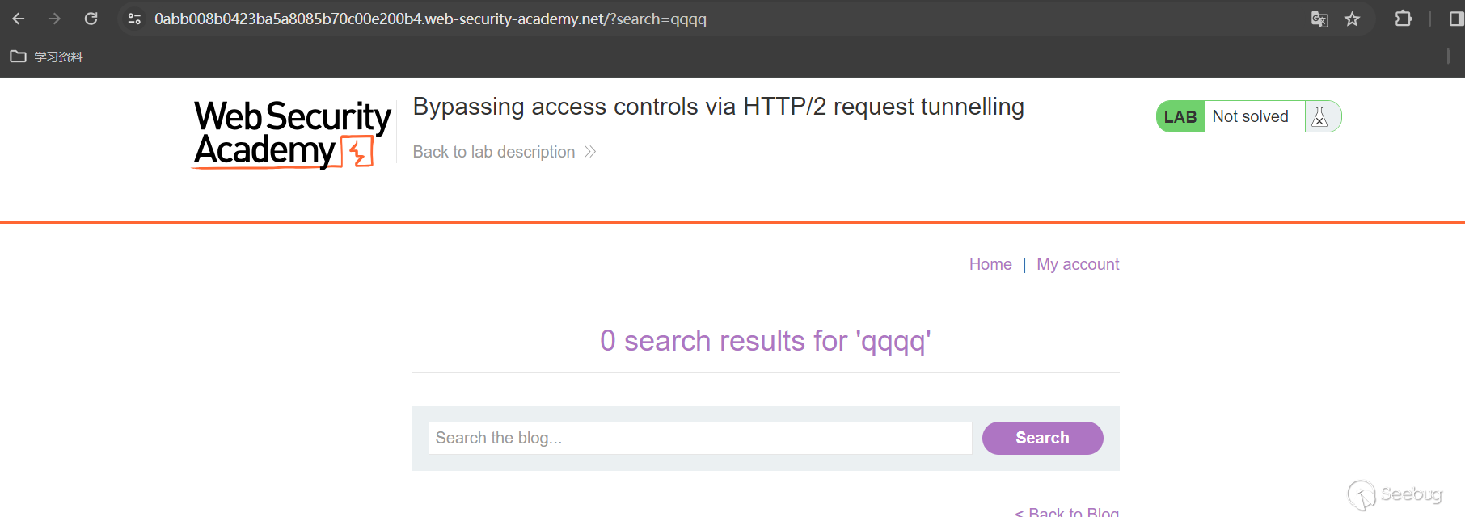Click the address bar URL text
Screen dimensions: 1465x517
(x=430, y=19)
